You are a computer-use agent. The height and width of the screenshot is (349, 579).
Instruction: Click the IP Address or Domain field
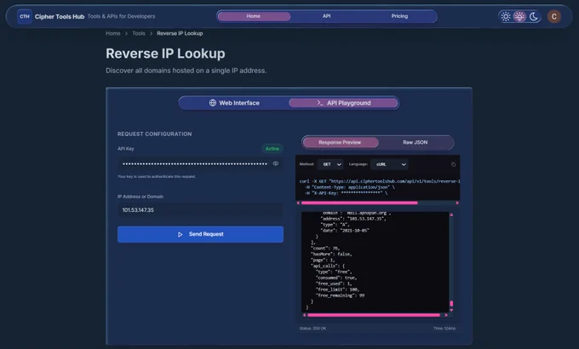pos(200,210)
